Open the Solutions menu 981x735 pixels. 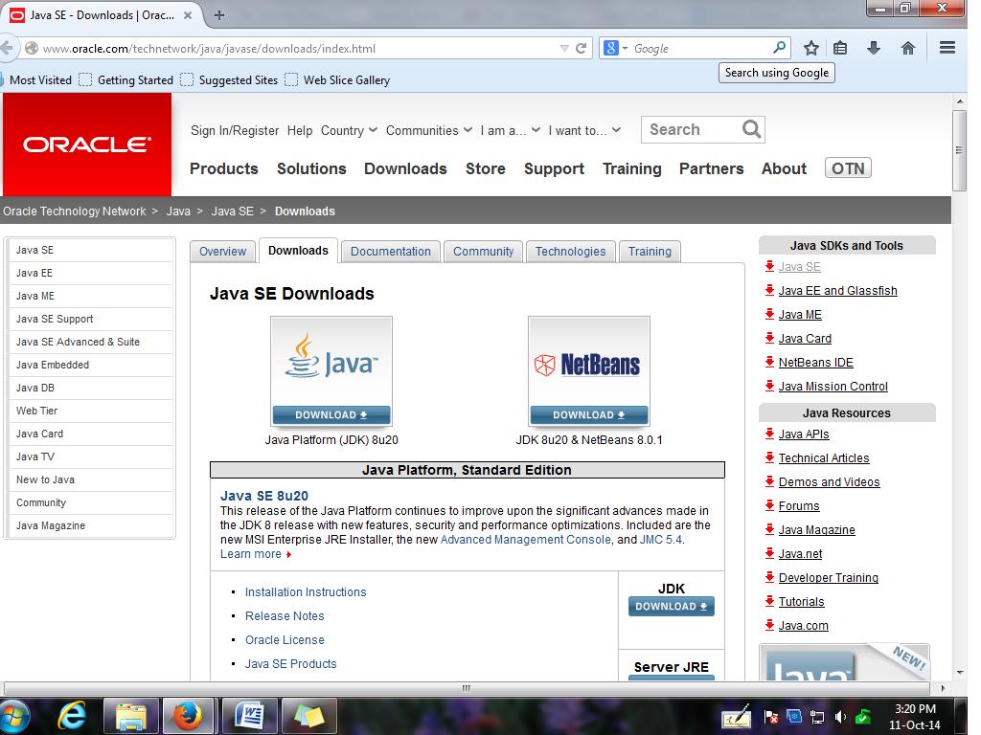click(311, 168)
